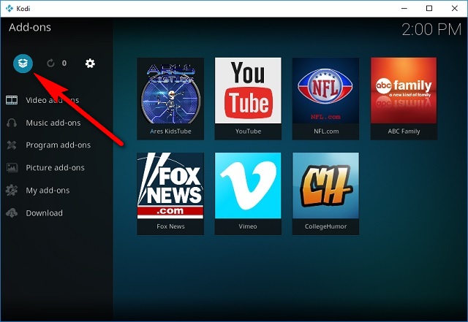Click the My add-ons gears icon

click(12, 191)
